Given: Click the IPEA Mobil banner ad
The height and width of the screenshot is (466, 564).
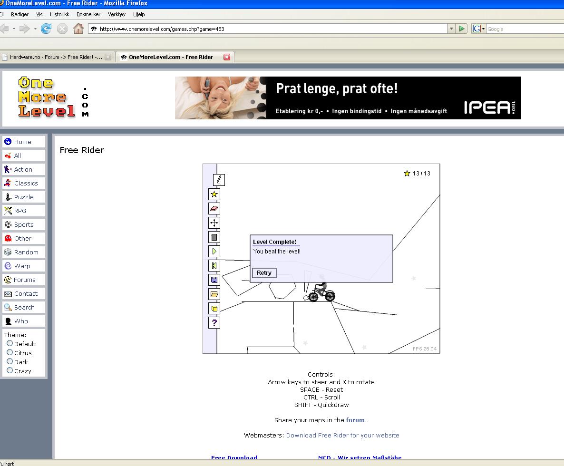Looking at the screenshot, I should 348,98.
